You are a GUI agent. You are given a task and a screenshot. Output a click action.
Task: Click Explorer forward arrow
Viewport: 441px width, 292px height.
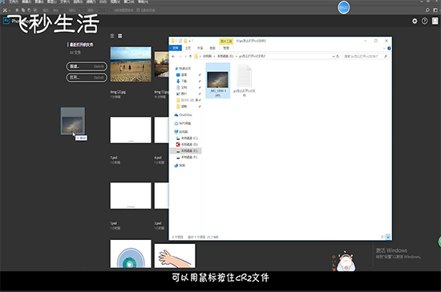180,56
